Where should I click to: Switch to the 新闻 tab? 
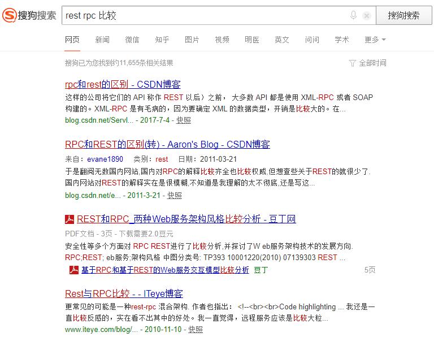(102, 40)
